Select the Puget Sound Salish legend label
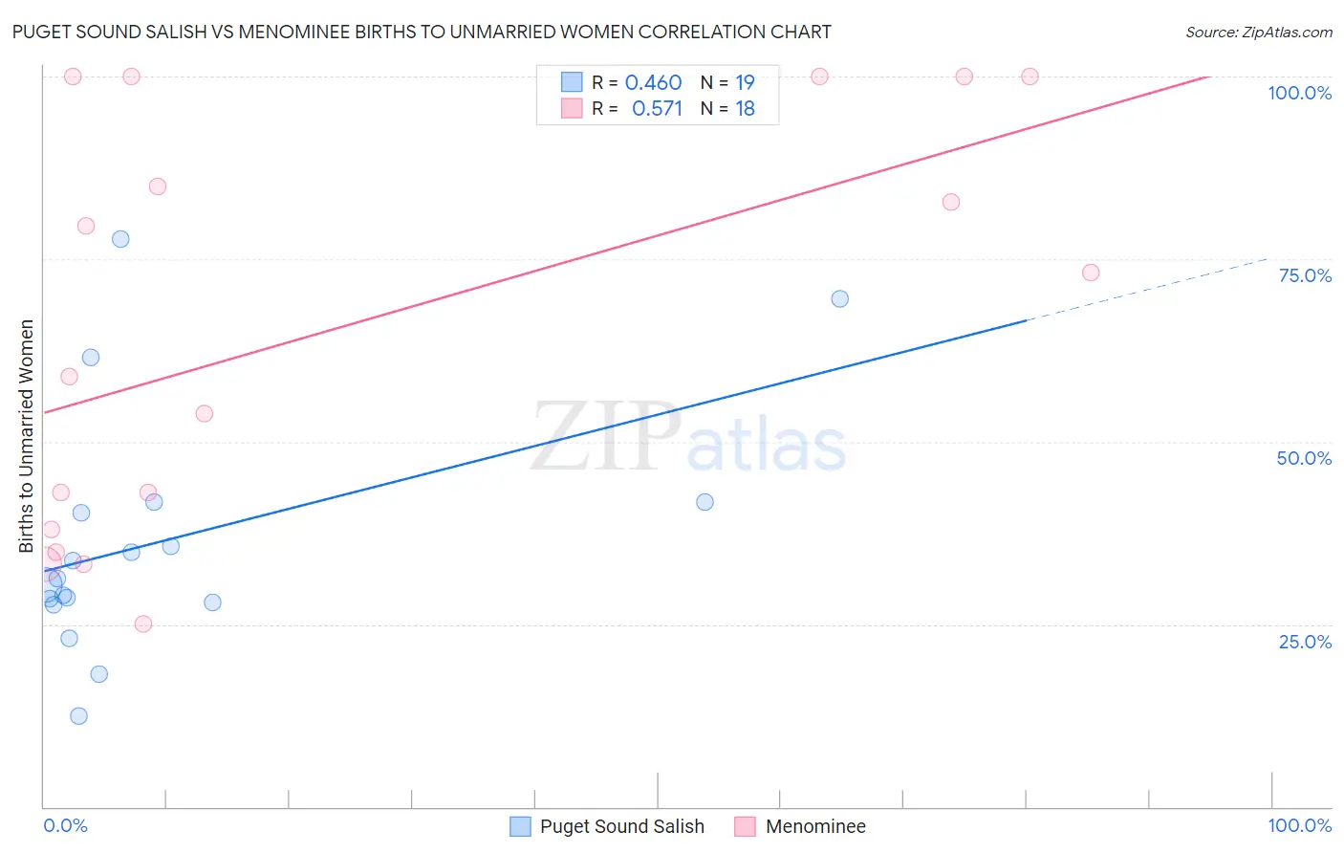Viewport: 1344px width, 853px height. coord(622,826)
